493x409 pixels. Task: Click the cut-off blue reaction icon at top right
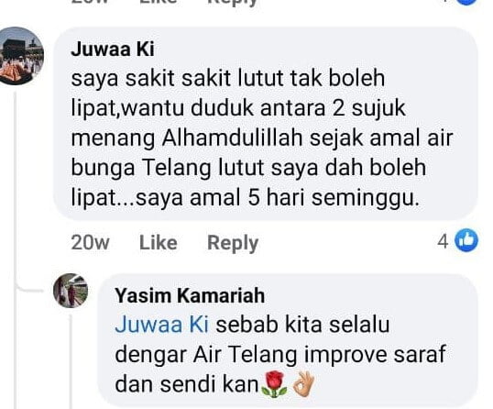[x=467, y=2]
